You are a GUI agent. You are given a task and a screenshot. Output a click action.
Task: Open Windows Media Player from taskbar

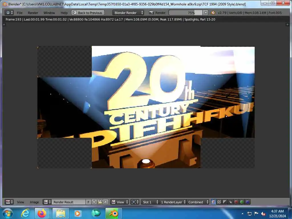pyautogui.click(x=78, y=213)
